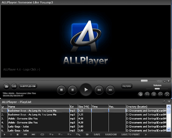Click RANDOM in playlist toolbar

tap(111, 135)
